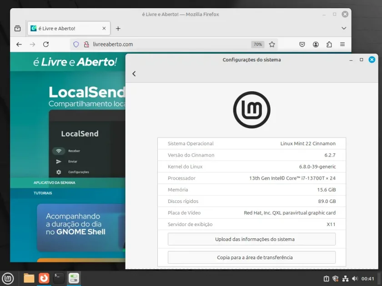Open a new Firefox tab
382x286 pixels.
118,29
